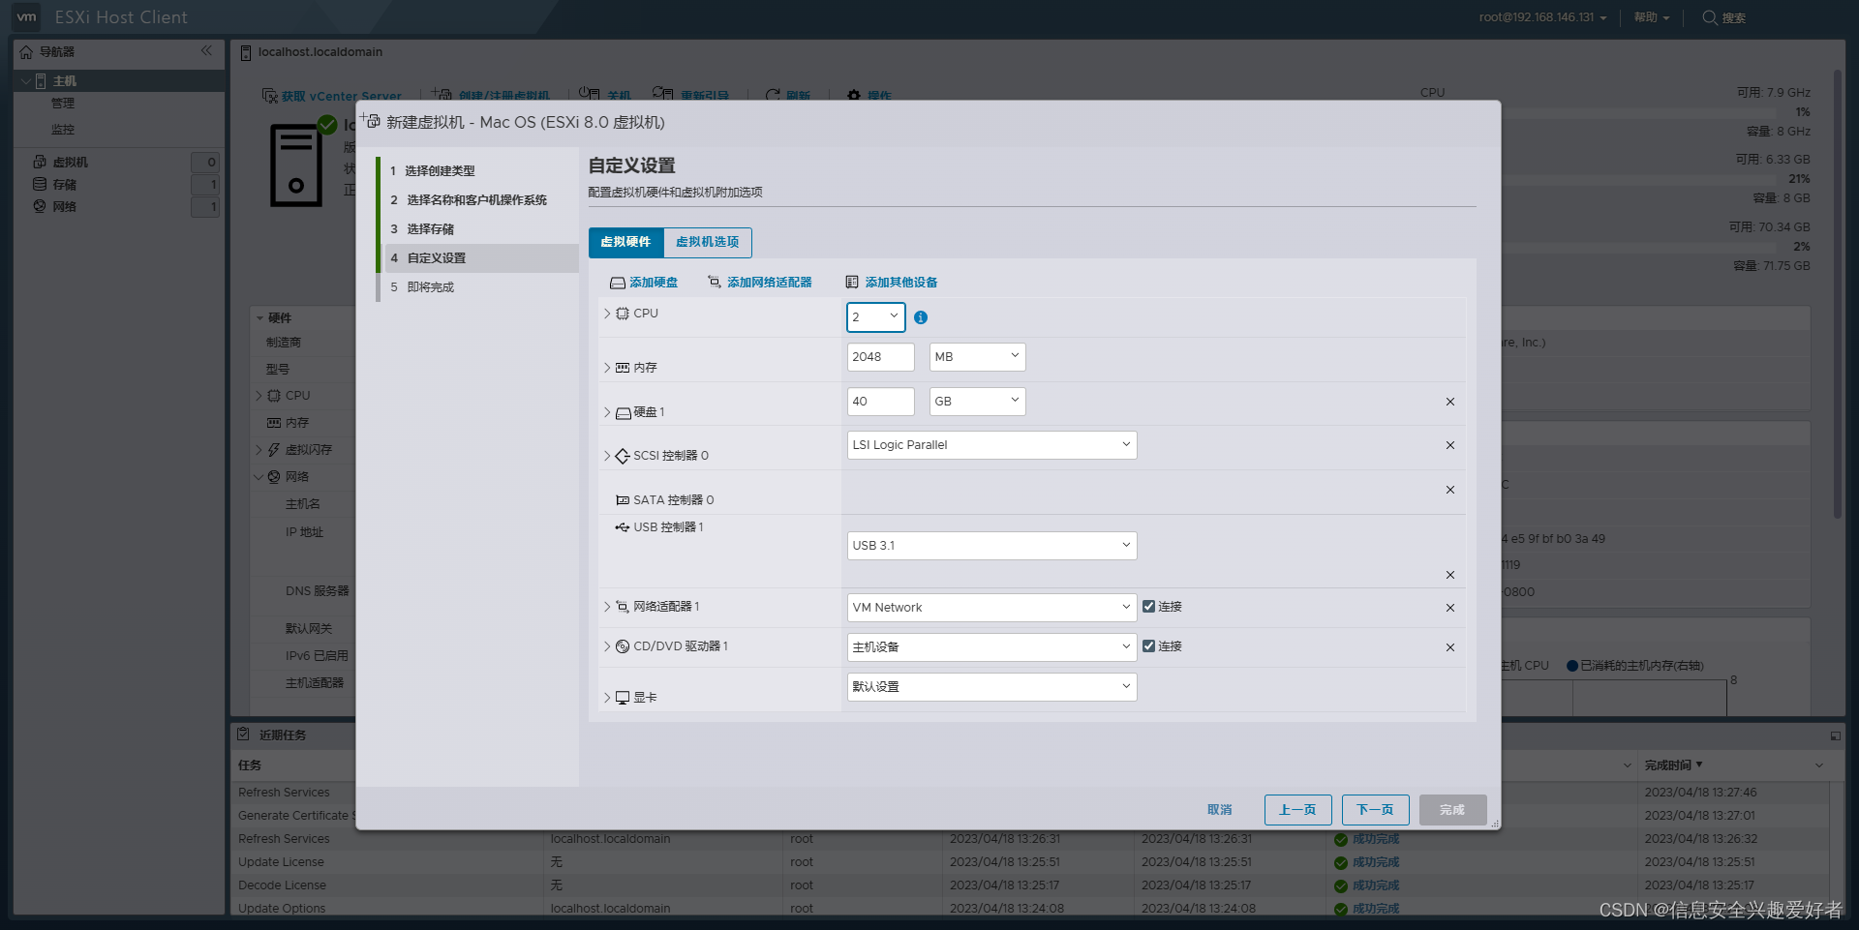Toggle CD/DVD drive 连接 checkbox
Viewport: 1859px width, 930px height.
pos(1148,646)
